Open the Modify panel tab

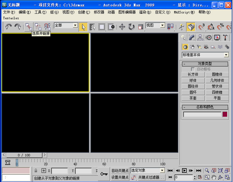pos(192,37)
